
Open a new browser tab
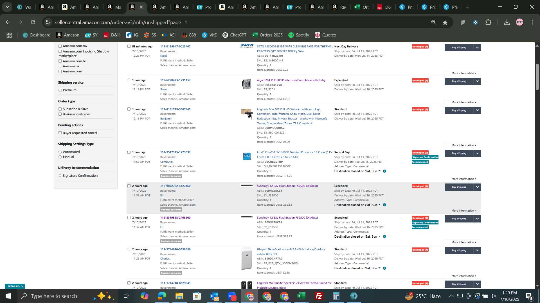tap(468, 7)
